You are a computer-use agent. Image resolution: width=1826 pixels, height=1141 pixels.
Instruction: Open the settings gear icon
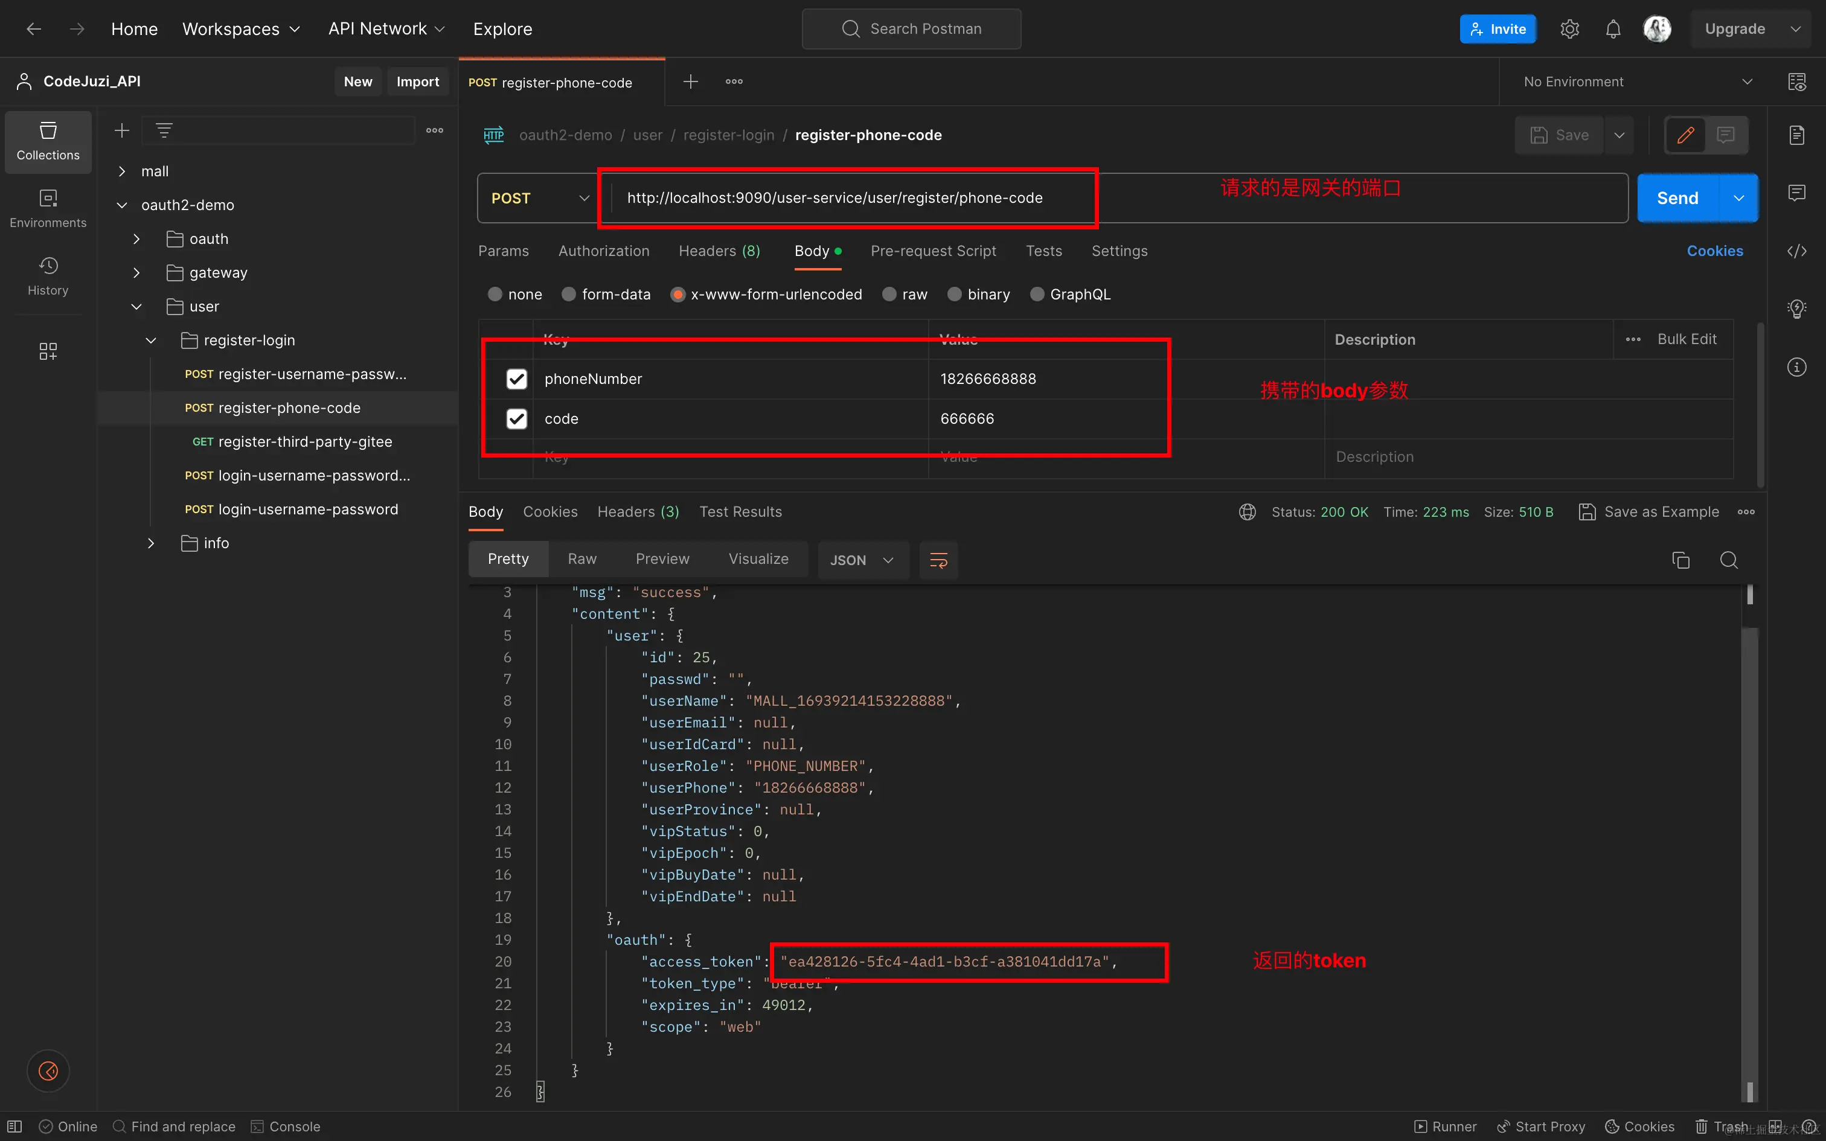[1569, 30]
